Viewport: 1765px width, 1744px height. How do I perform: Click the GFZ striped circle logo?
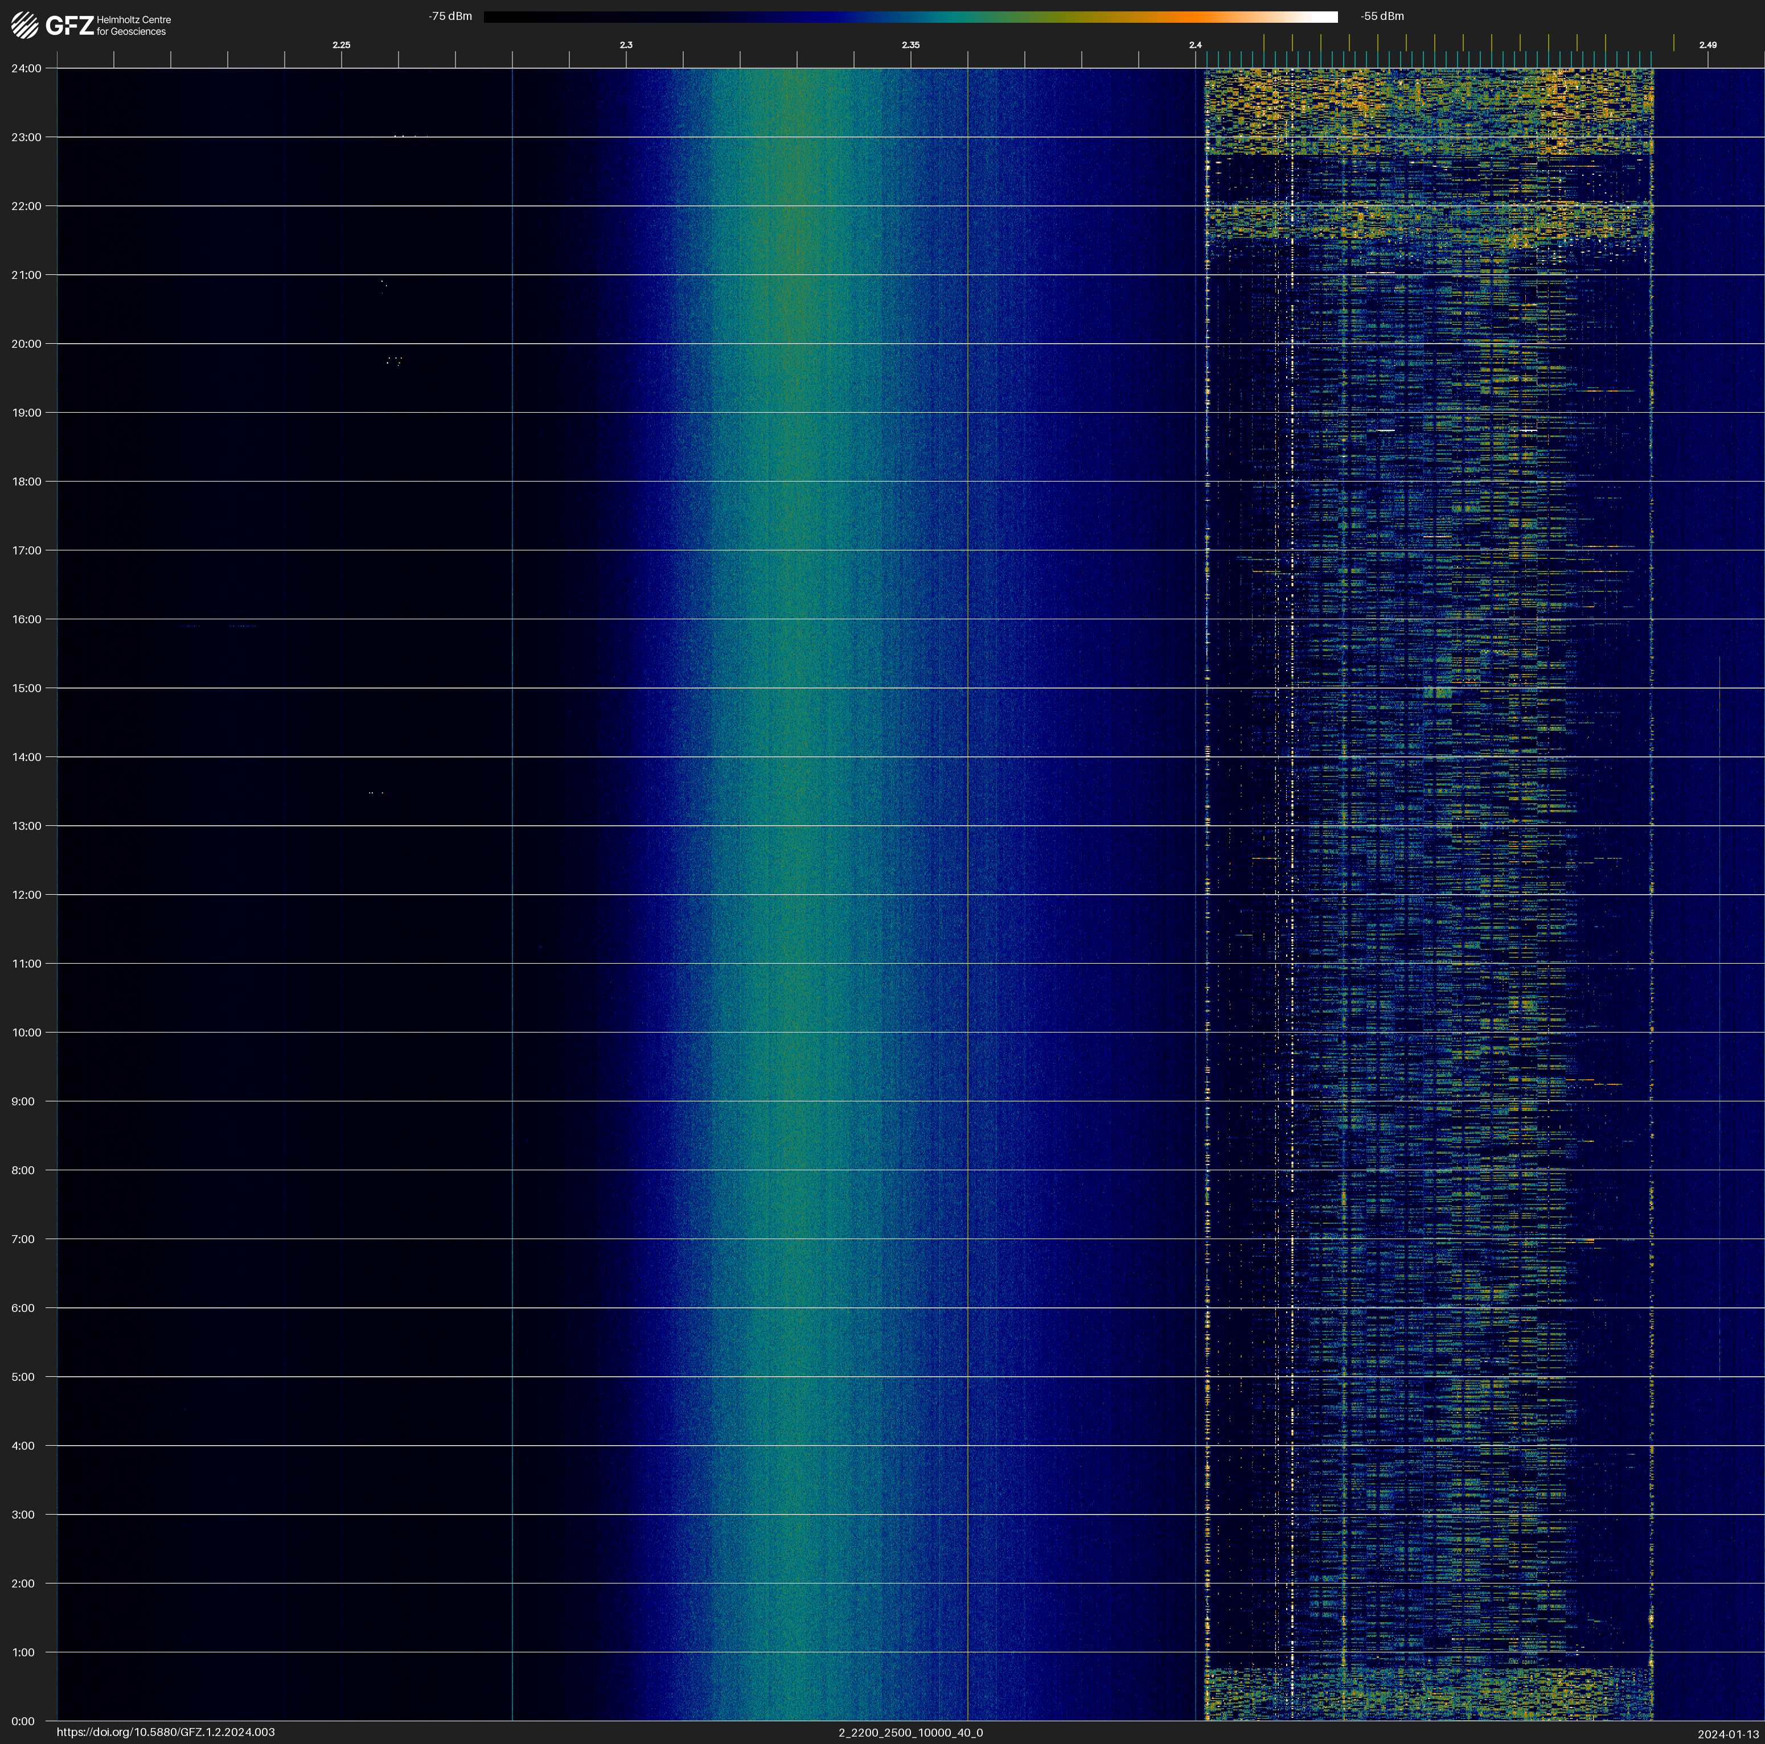[24, 26]
